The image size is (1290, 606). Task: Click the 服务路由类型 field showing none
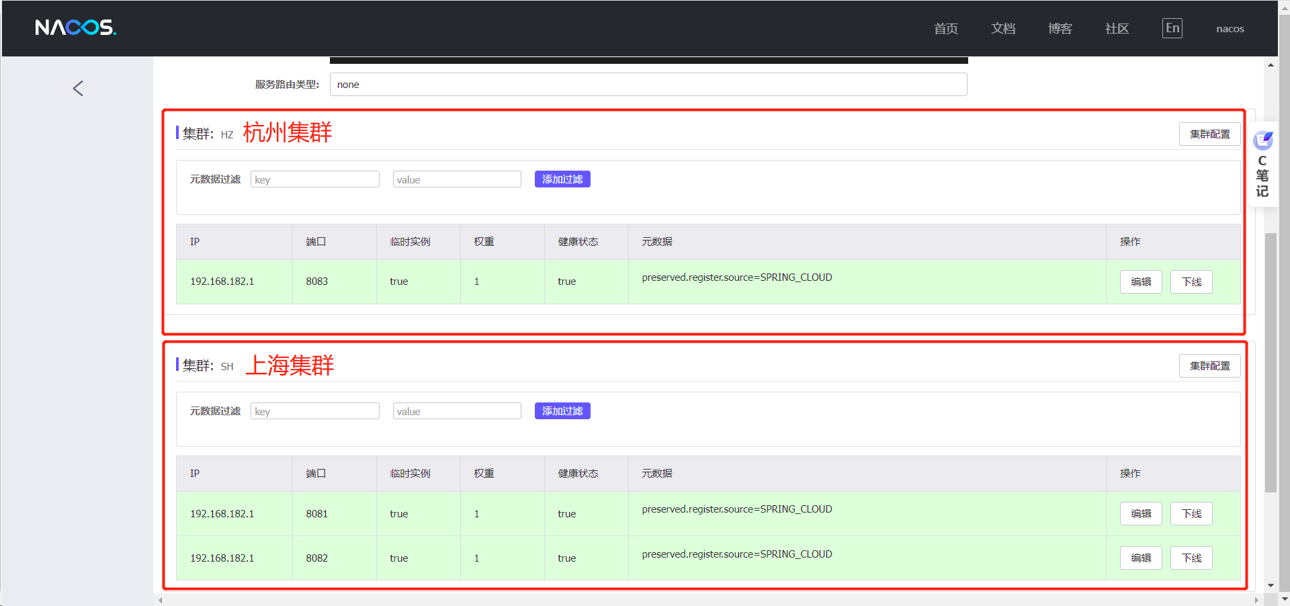[648, 85]
